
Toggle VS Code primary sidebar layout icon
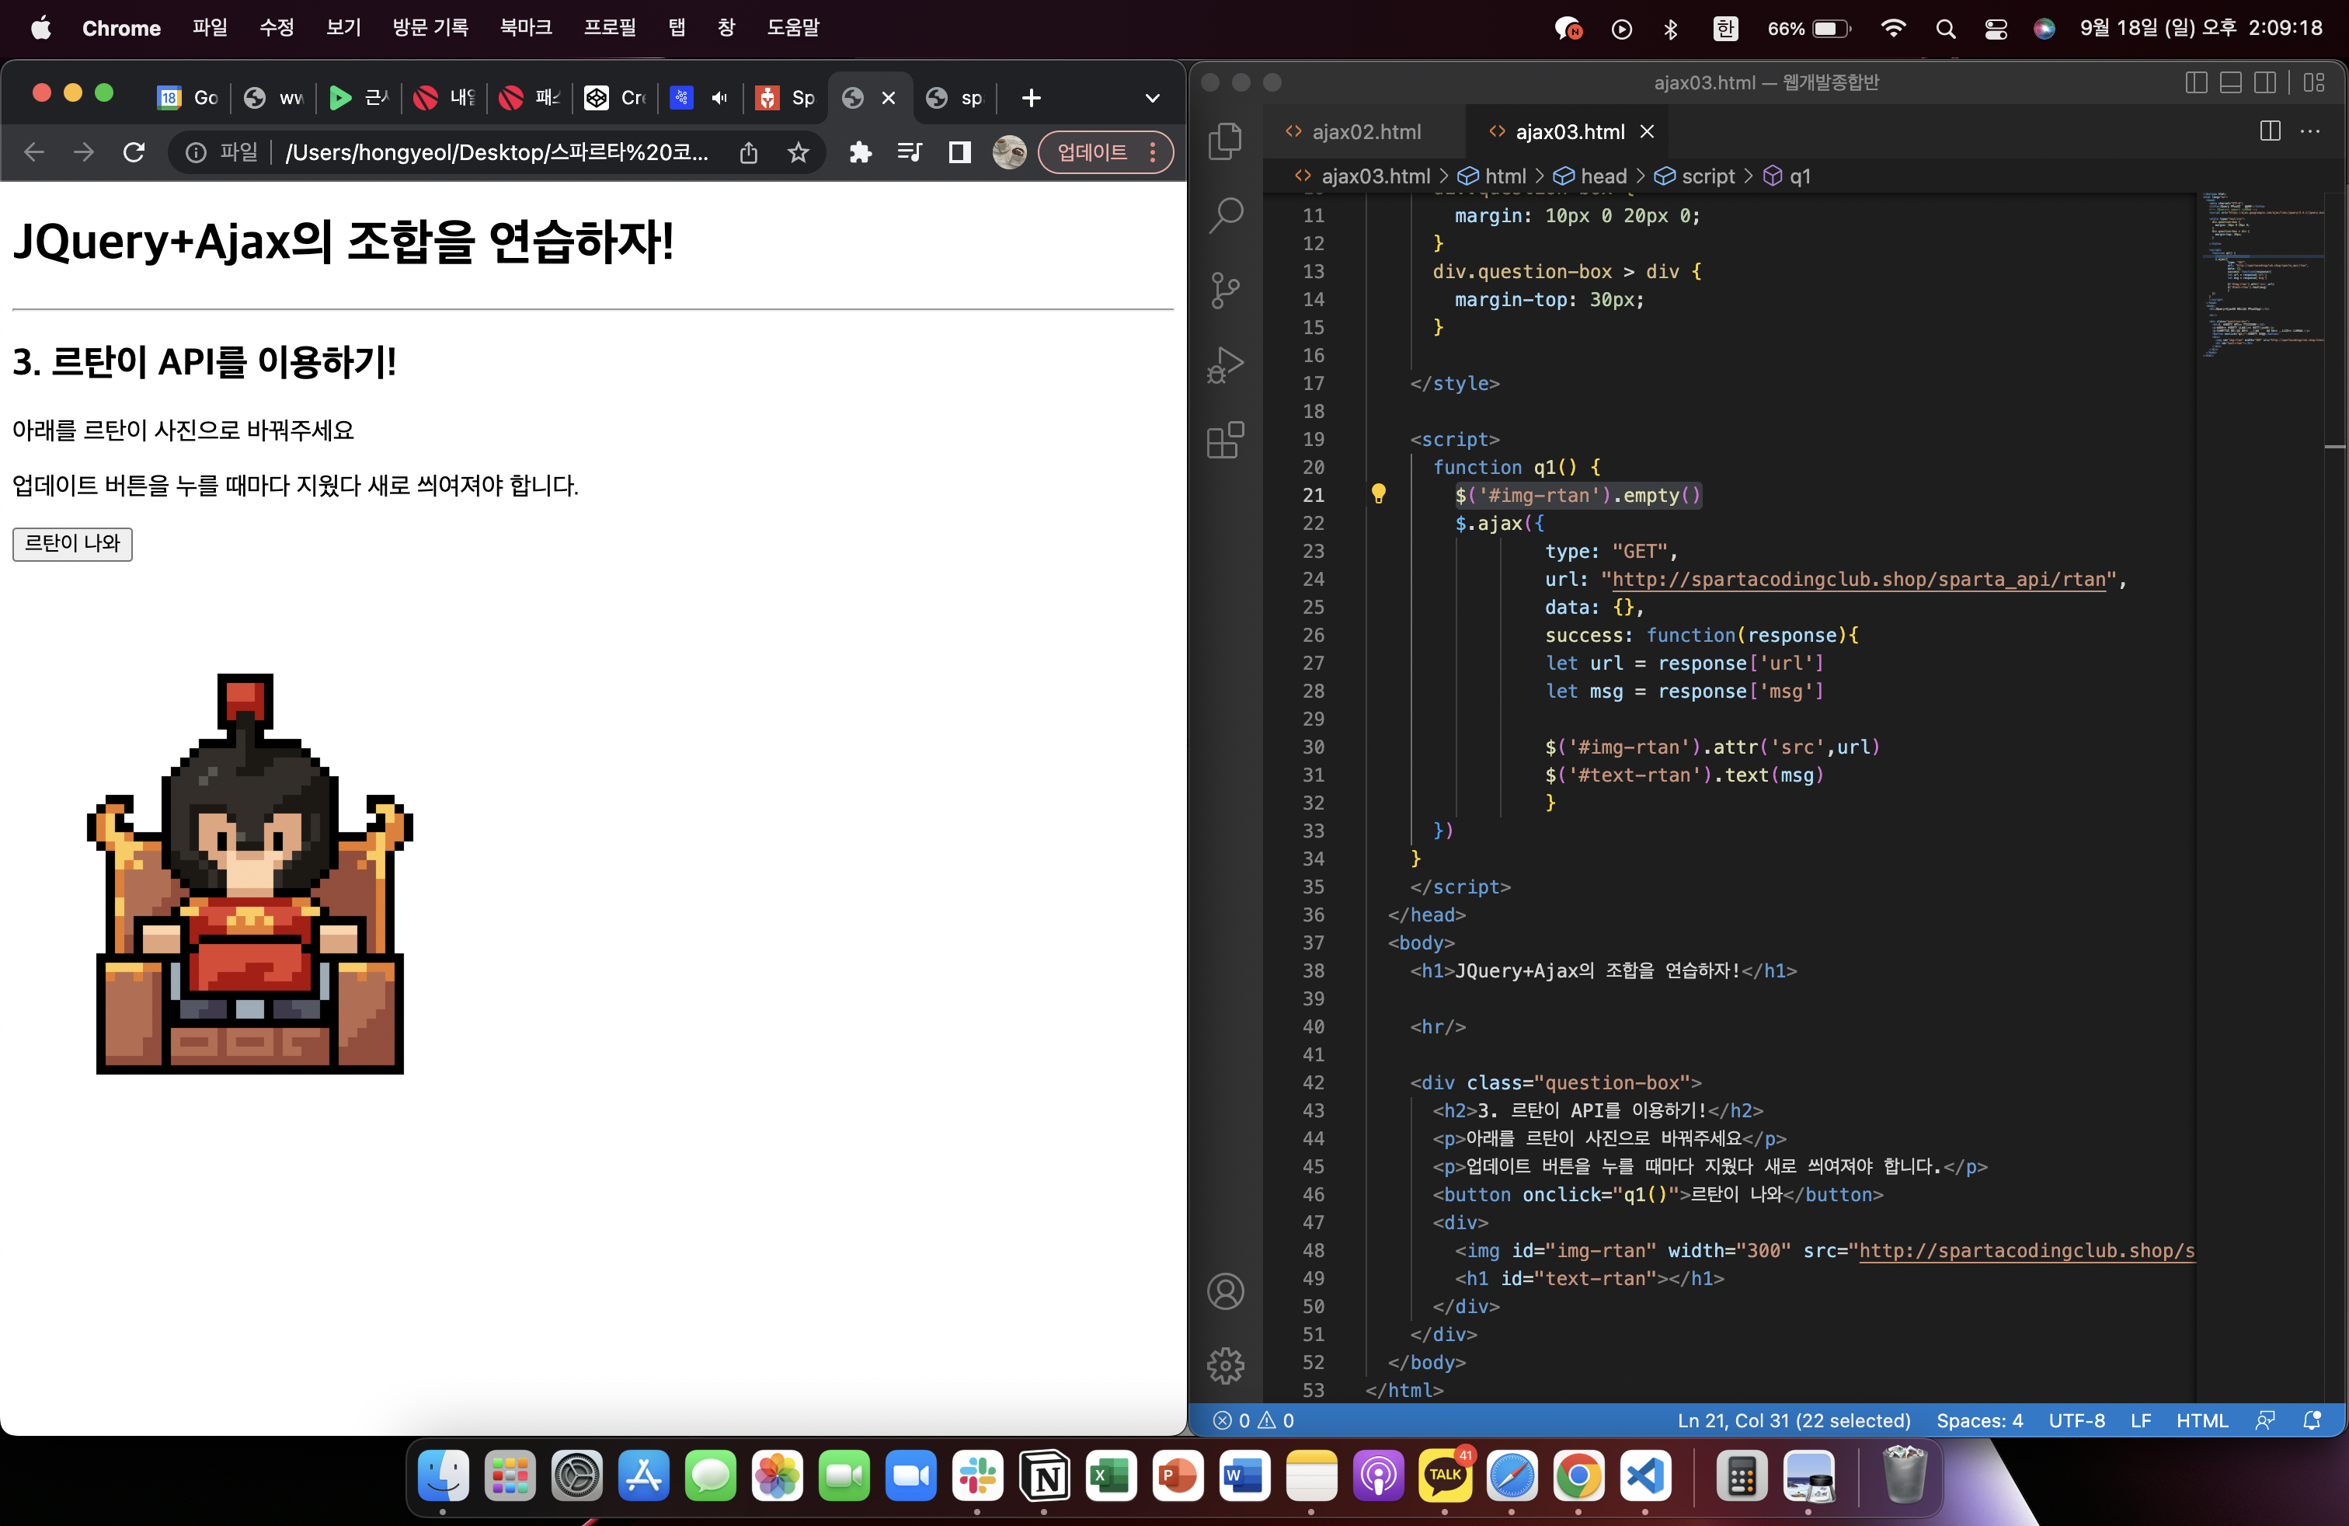click(2196, 83)
